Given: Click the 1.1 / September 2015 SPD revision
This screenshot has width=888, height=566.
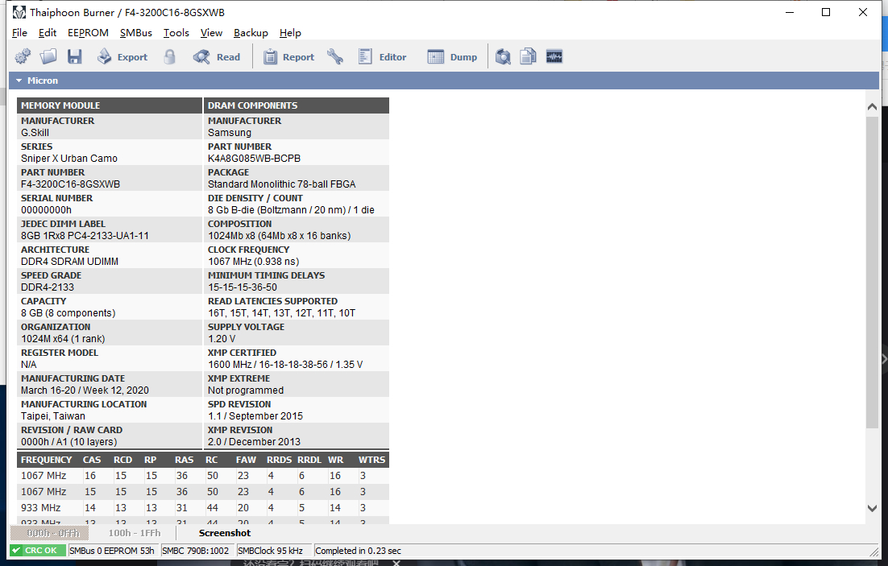Looking at the screenshot, I should point(255,416).
